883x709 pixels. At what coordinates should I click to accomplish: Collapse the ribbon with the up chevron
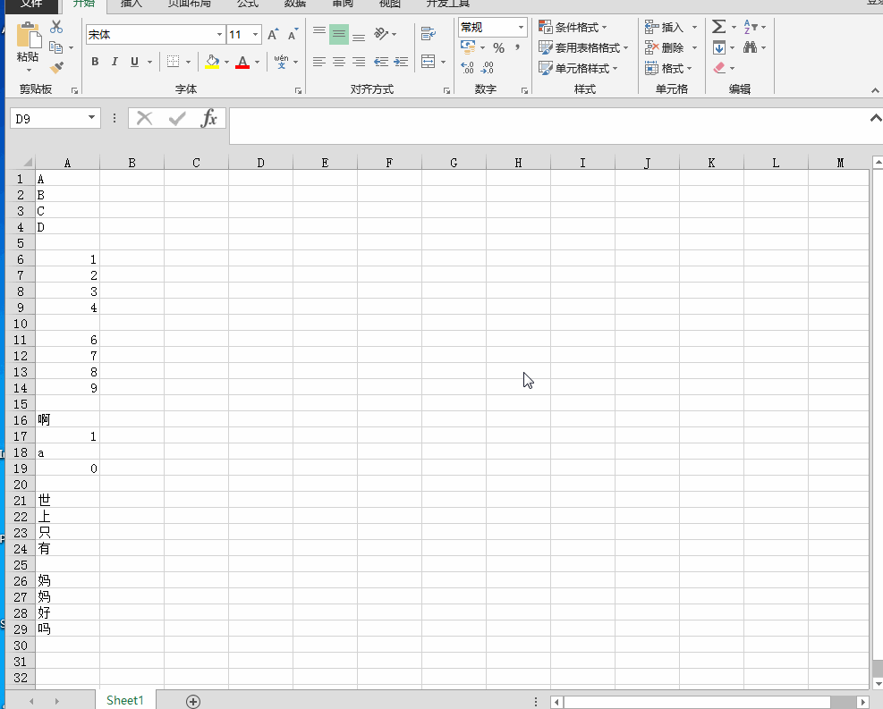tap(875, 90)
